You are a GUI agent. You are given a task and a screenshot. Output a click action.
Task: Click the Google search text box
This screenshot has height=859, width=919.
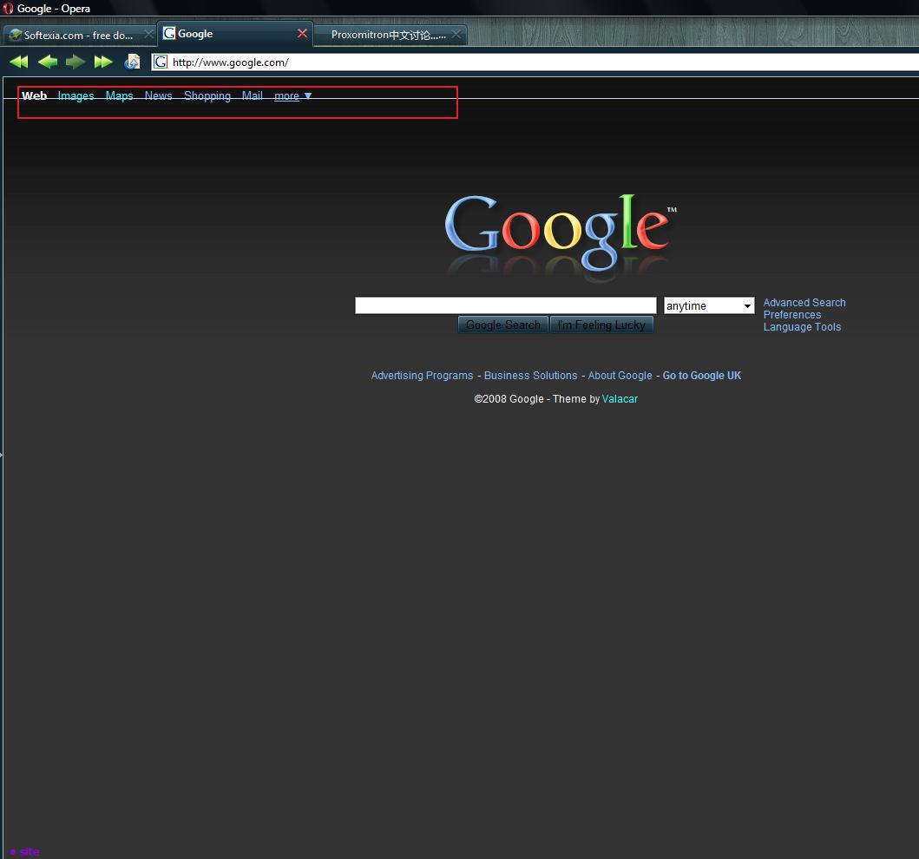pos(505,305)
